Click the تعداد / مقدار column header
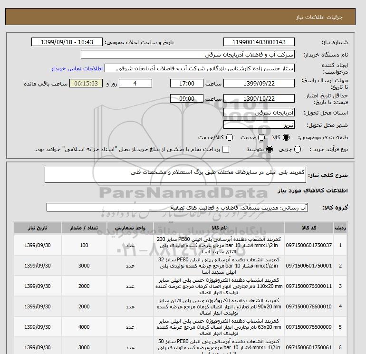Image resolution: width=366 pixels, height=354 pixels. point(84,228)
